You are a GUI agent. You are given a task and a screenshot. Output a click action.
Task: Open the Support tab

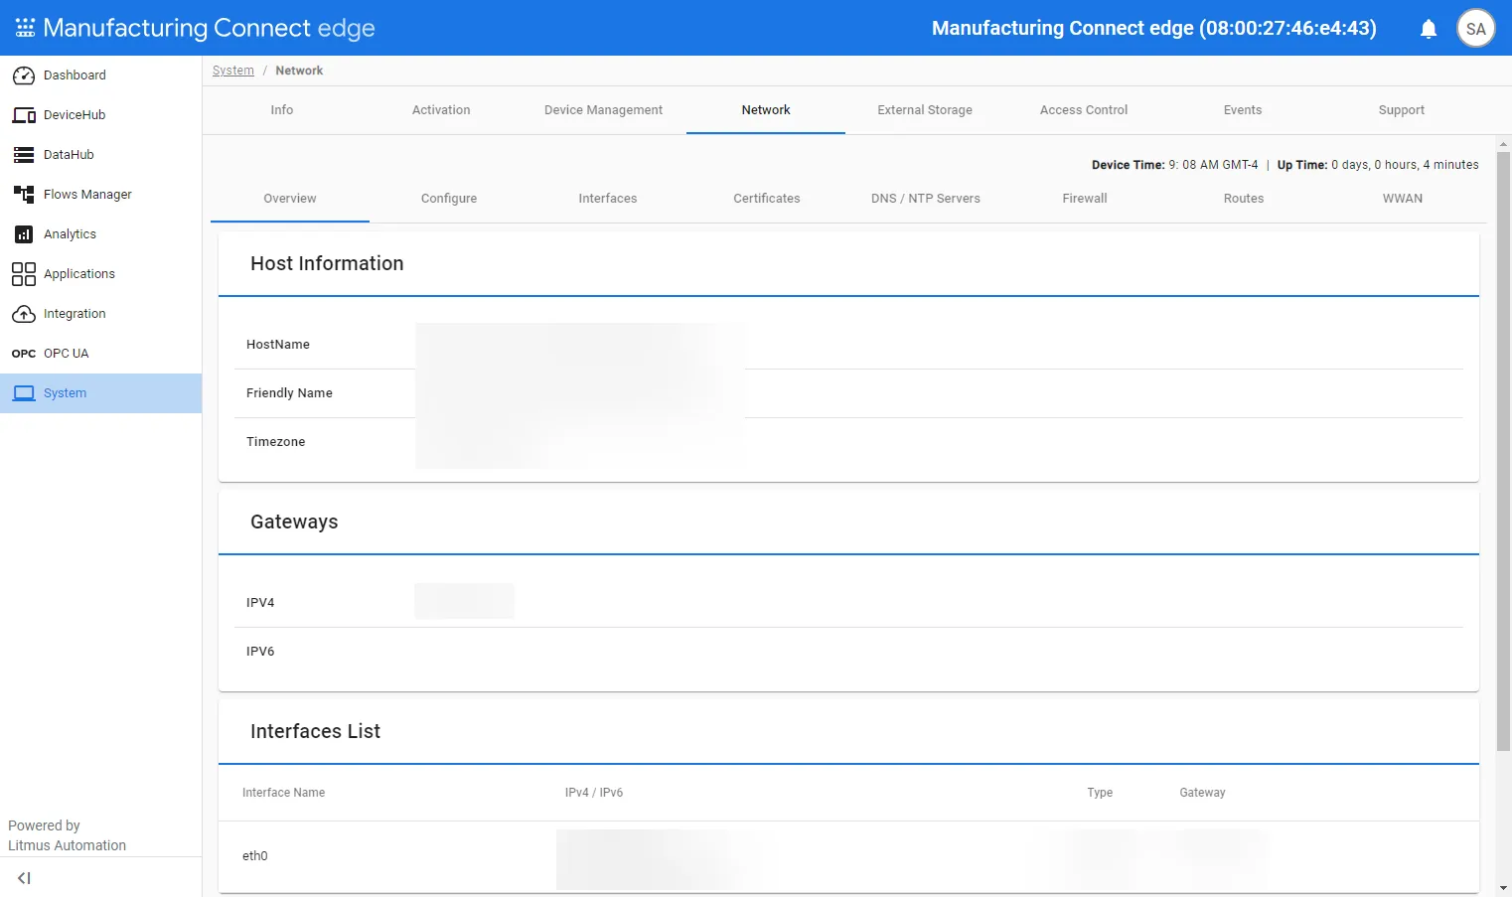point(1402,110)
